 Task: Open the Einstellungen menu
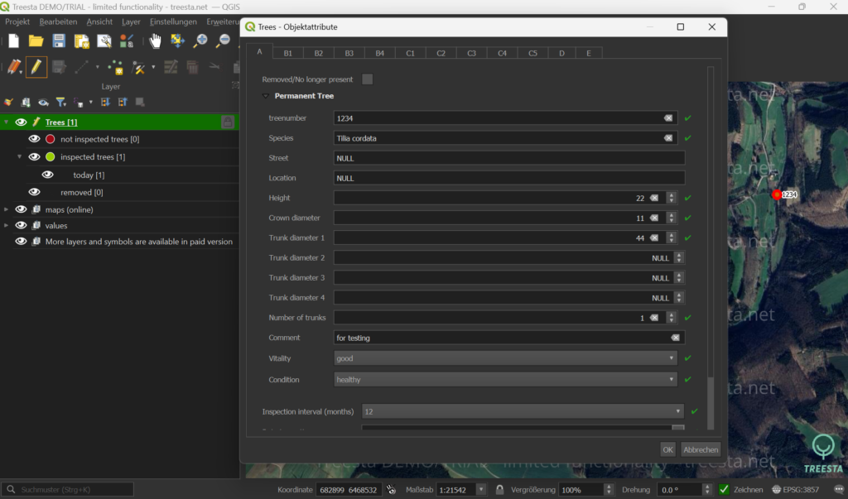(x=173, y=22)
